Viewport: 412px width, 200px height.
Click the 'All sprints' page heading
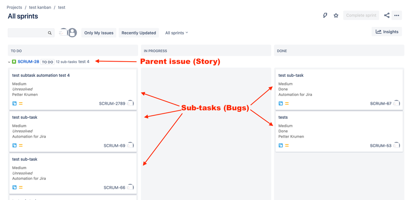pos(23,16)
